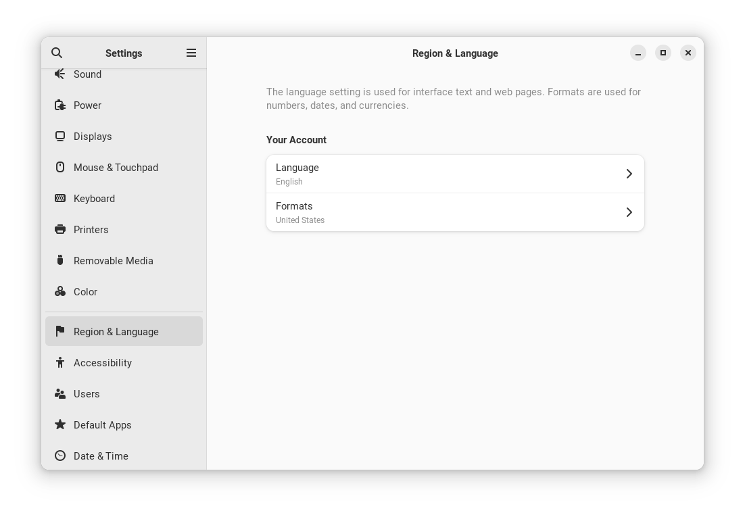
Task: Click the Printers printer icon
Action: pyautogui.click(x=60, y=230)
